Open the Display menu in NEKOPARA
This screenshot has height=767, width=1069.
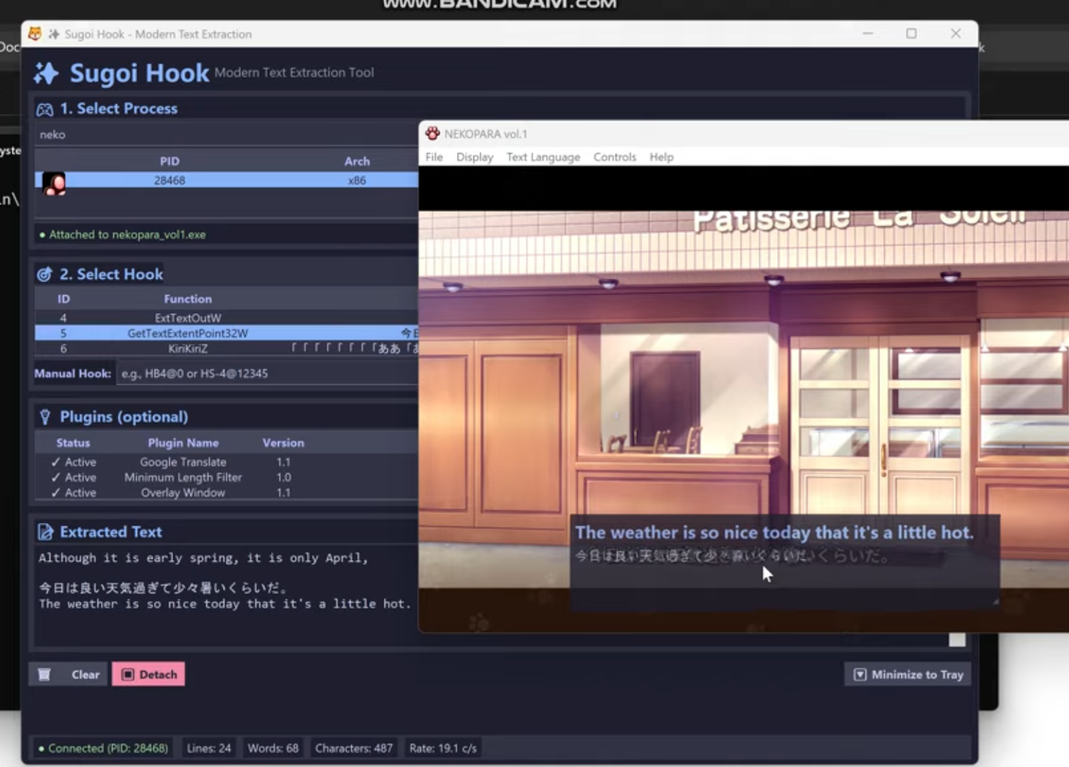(474, 157)
